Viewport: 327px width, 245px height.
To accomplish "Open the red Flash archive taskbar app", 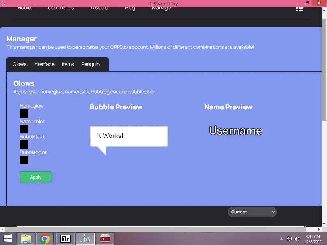I will click(105, 239).
